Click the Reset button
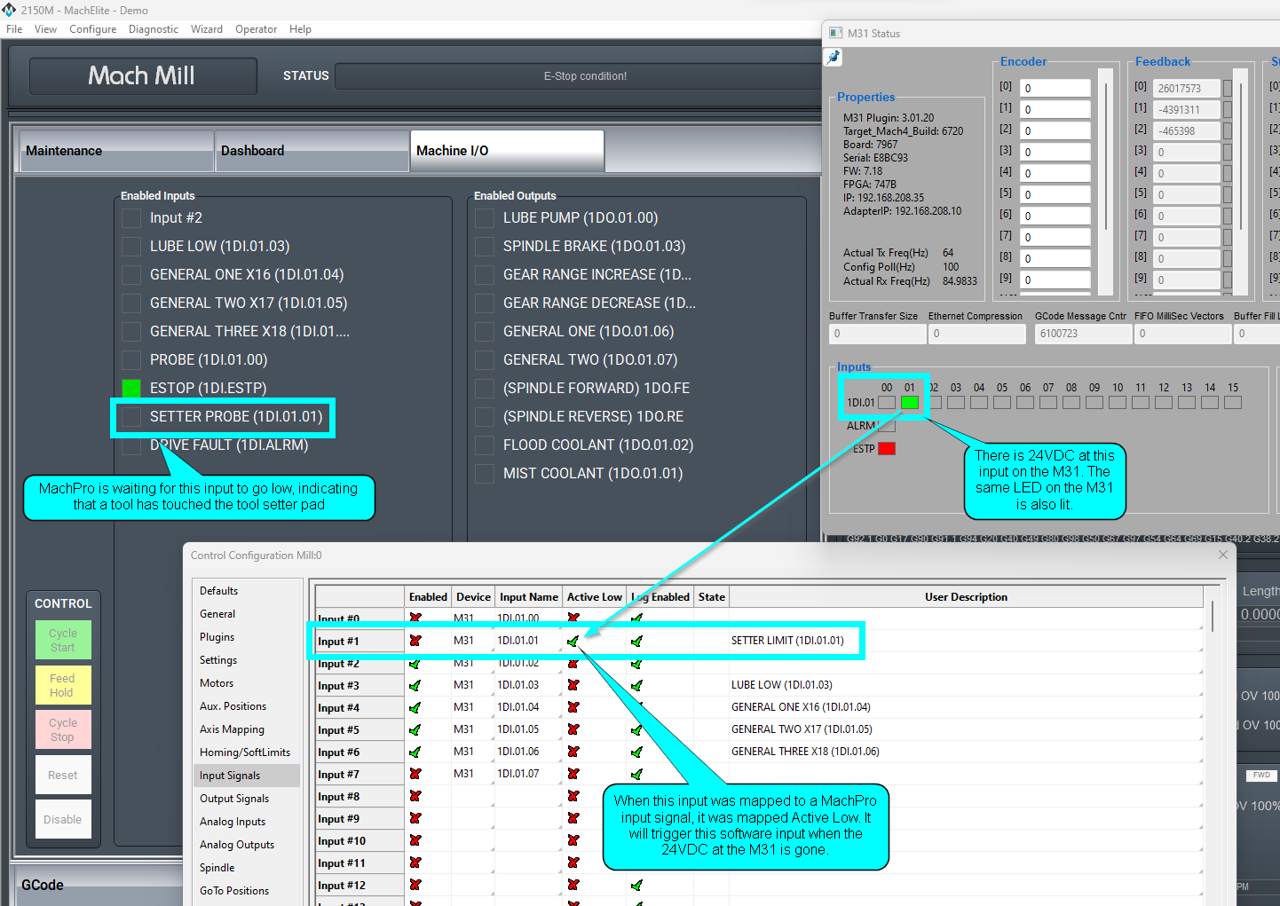Viewport: 1280px width, 906px height. (x=63, y=775)
